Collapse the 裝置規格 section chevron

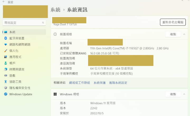184,34
